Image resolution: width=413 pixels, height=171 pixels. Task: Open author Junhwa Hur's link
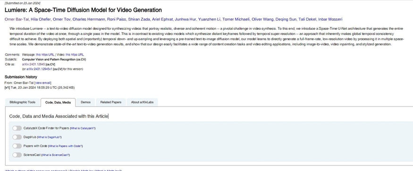coord(185,19)
